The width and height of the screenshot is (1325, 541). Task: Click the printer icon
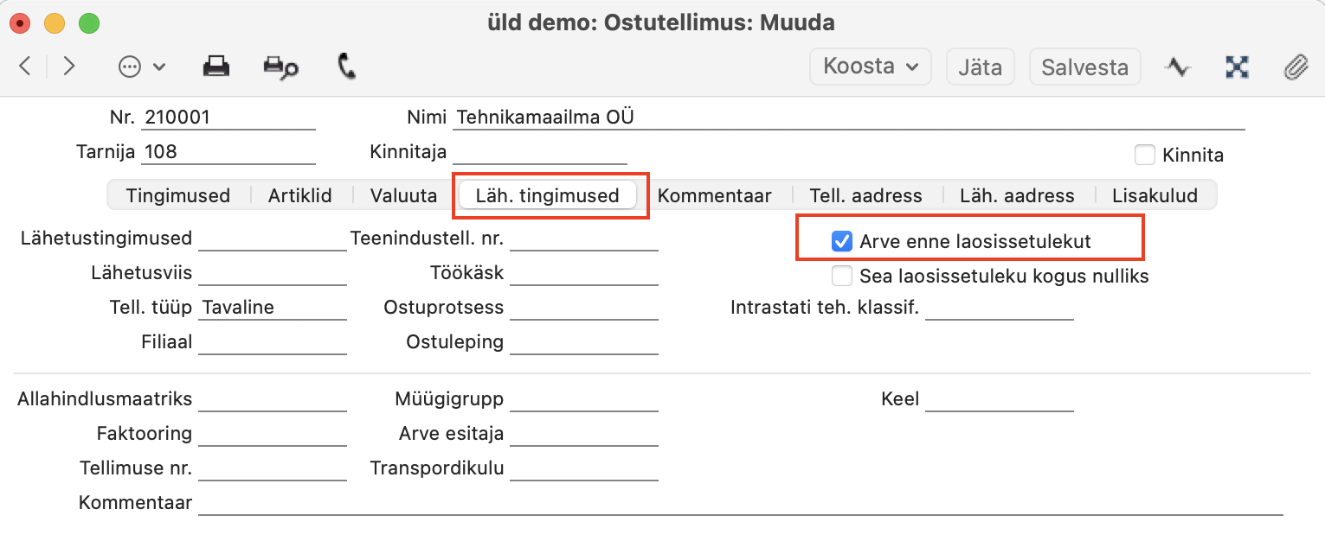pos(215,67)
